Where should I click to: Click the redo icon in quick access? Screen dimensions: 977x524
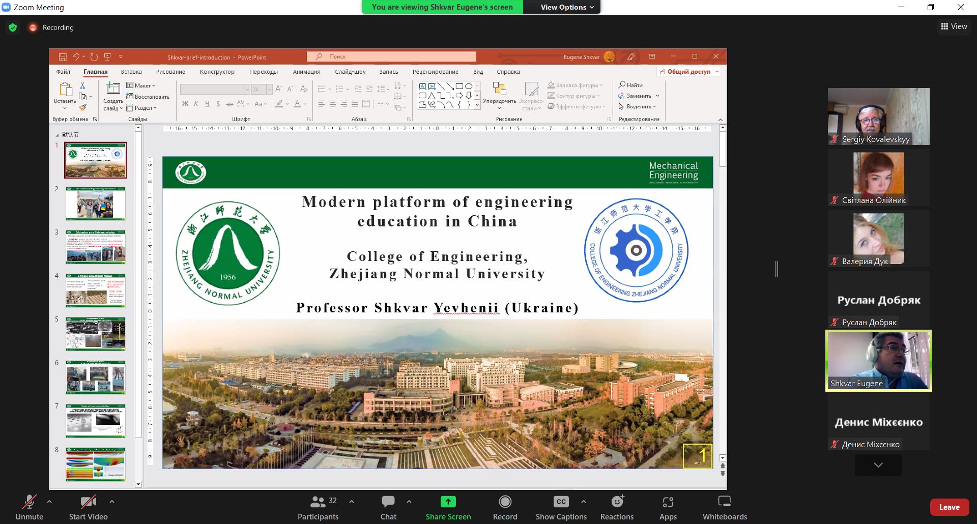[94, 57]
